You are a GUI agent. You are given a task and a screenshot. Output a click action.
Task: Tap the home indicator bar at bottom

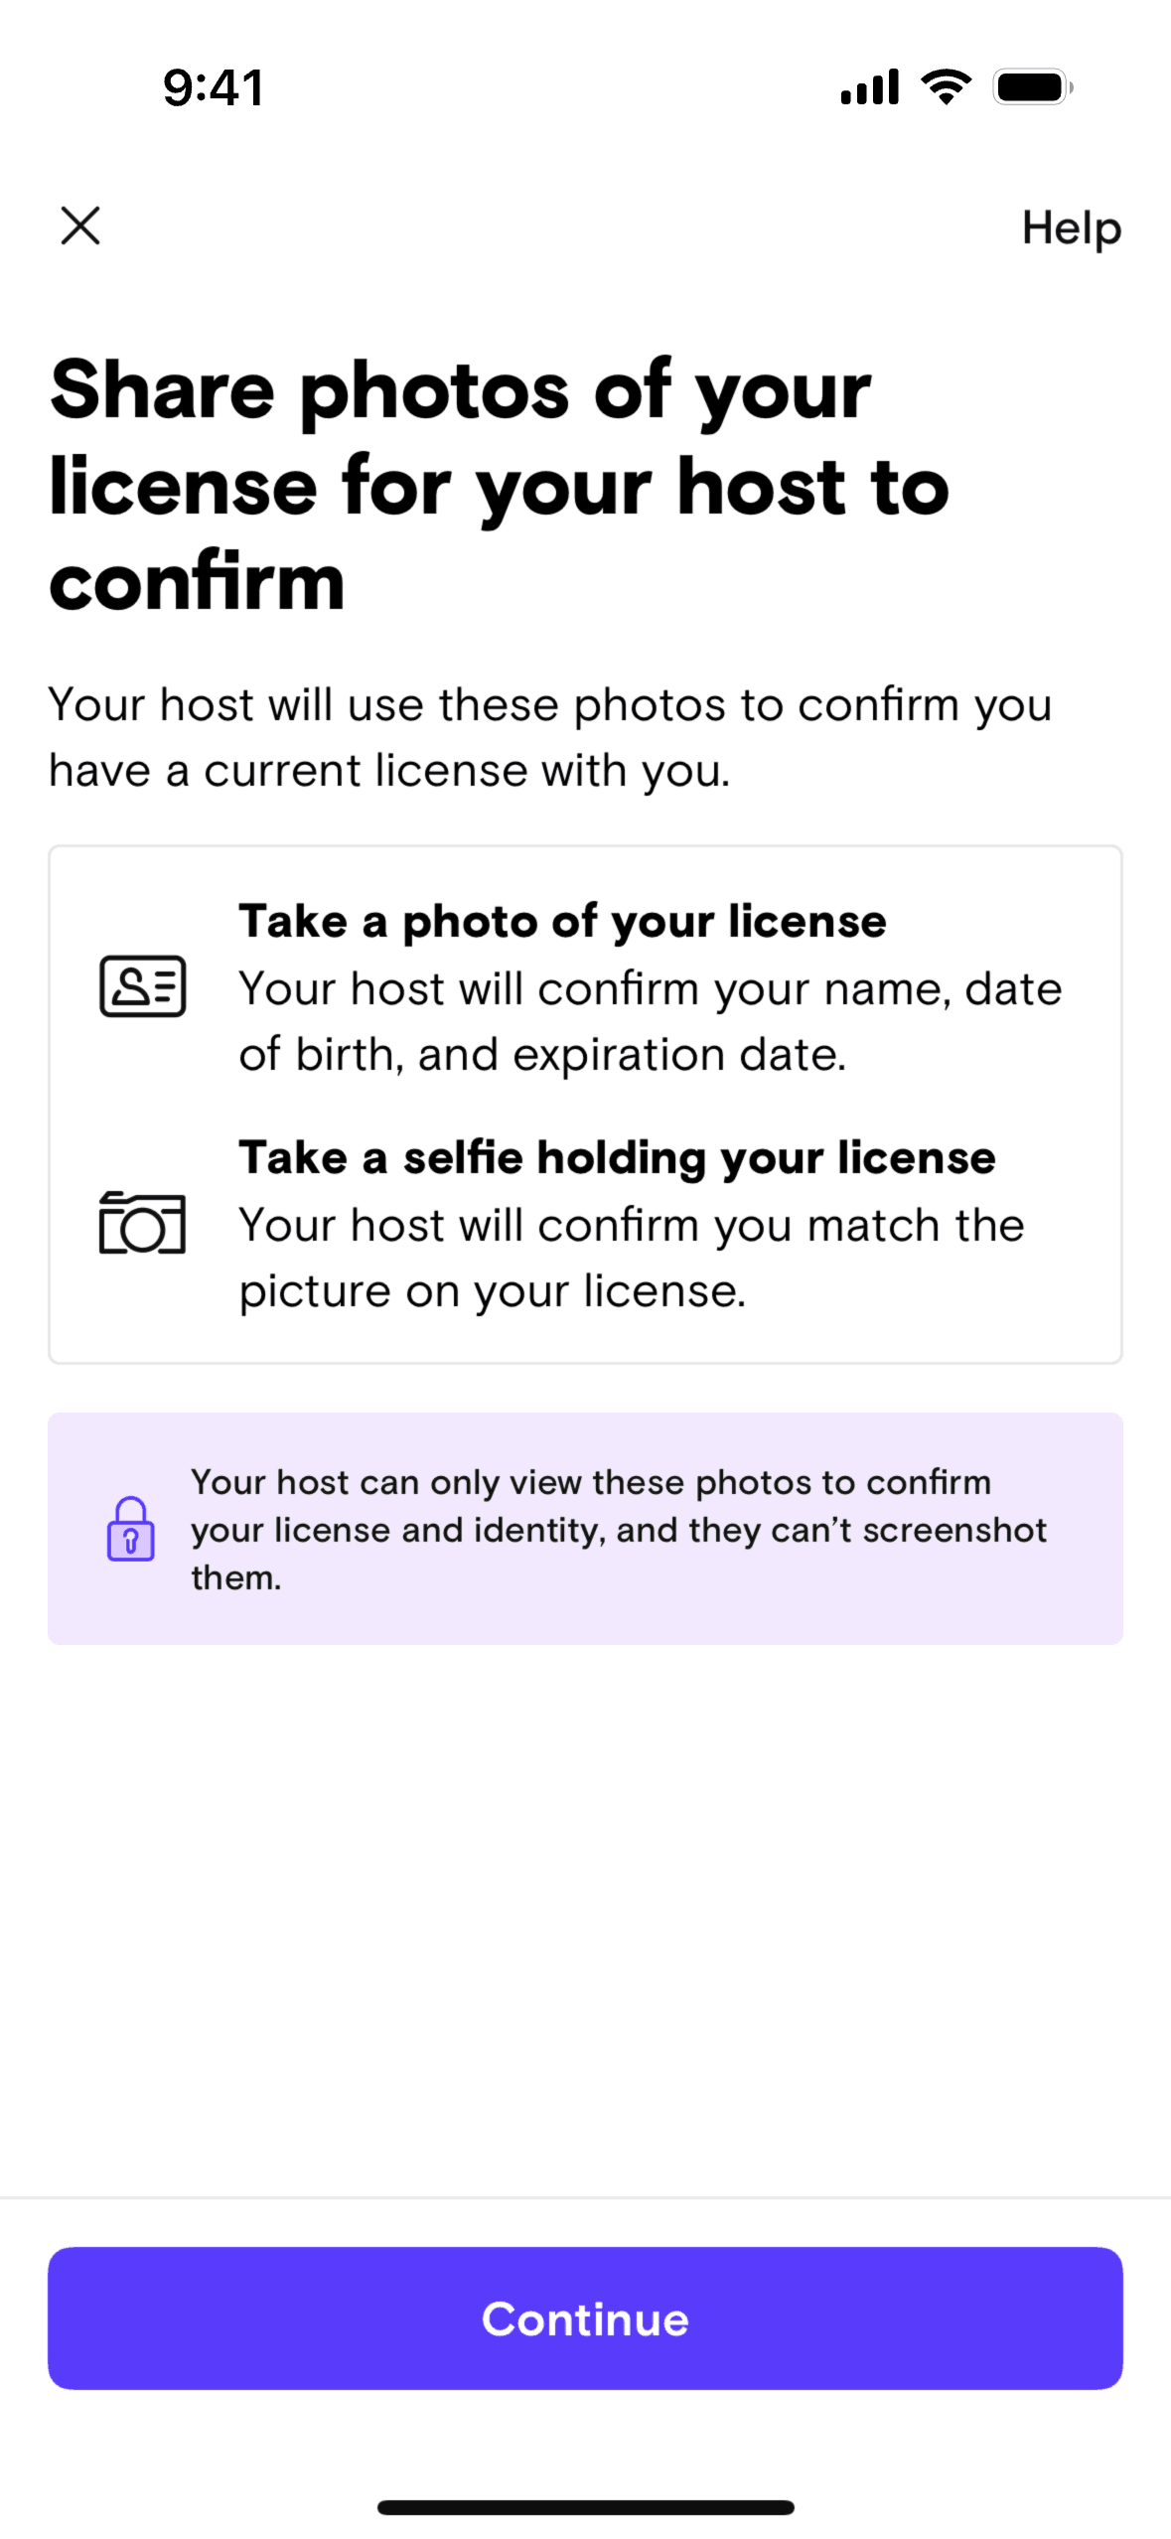coord(585,2507)
